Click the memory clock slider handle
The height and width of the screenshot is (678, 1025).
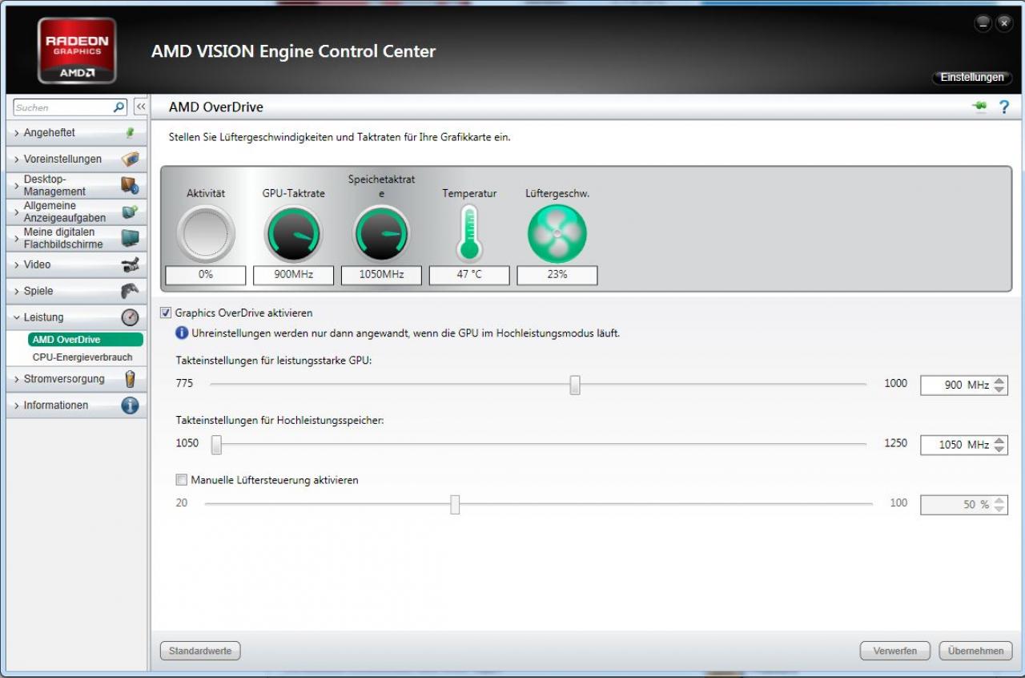pos(216,444)
